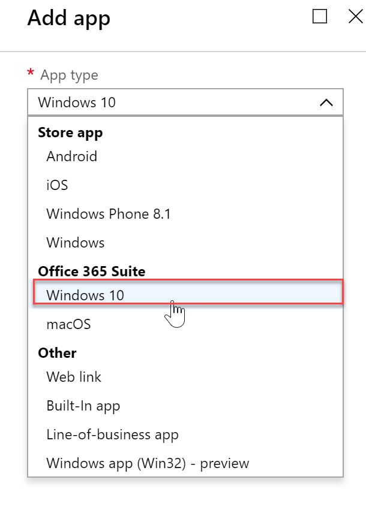Collapse the App type dropdown chevron
This screenshot has height=525, width=366.
click(x=326, y=102)
